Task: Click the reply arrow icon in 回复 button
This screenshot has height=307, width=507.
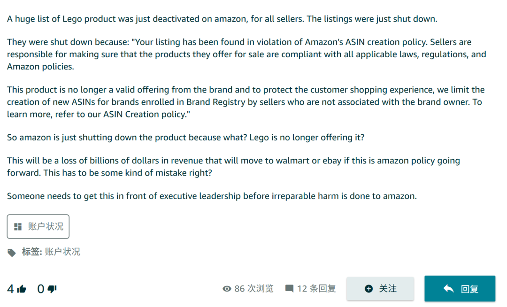Action: click(448, 289)
